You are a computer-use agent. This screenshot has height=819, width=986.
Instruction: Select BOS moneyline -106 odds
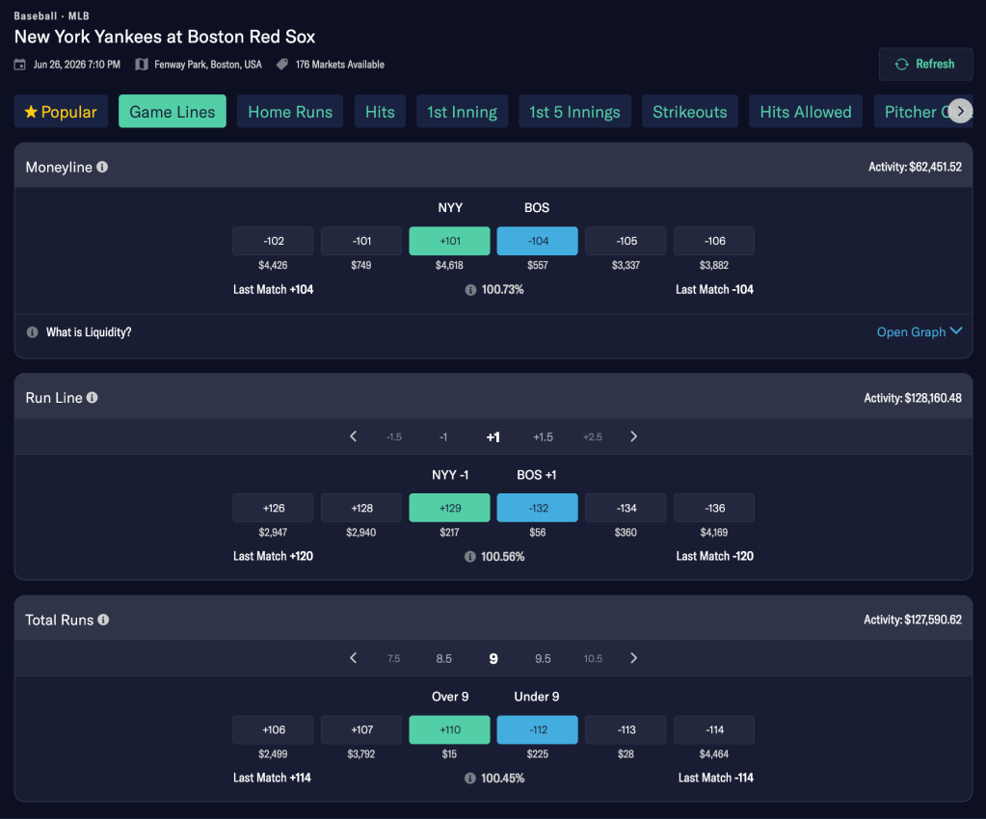click(714, 241)
